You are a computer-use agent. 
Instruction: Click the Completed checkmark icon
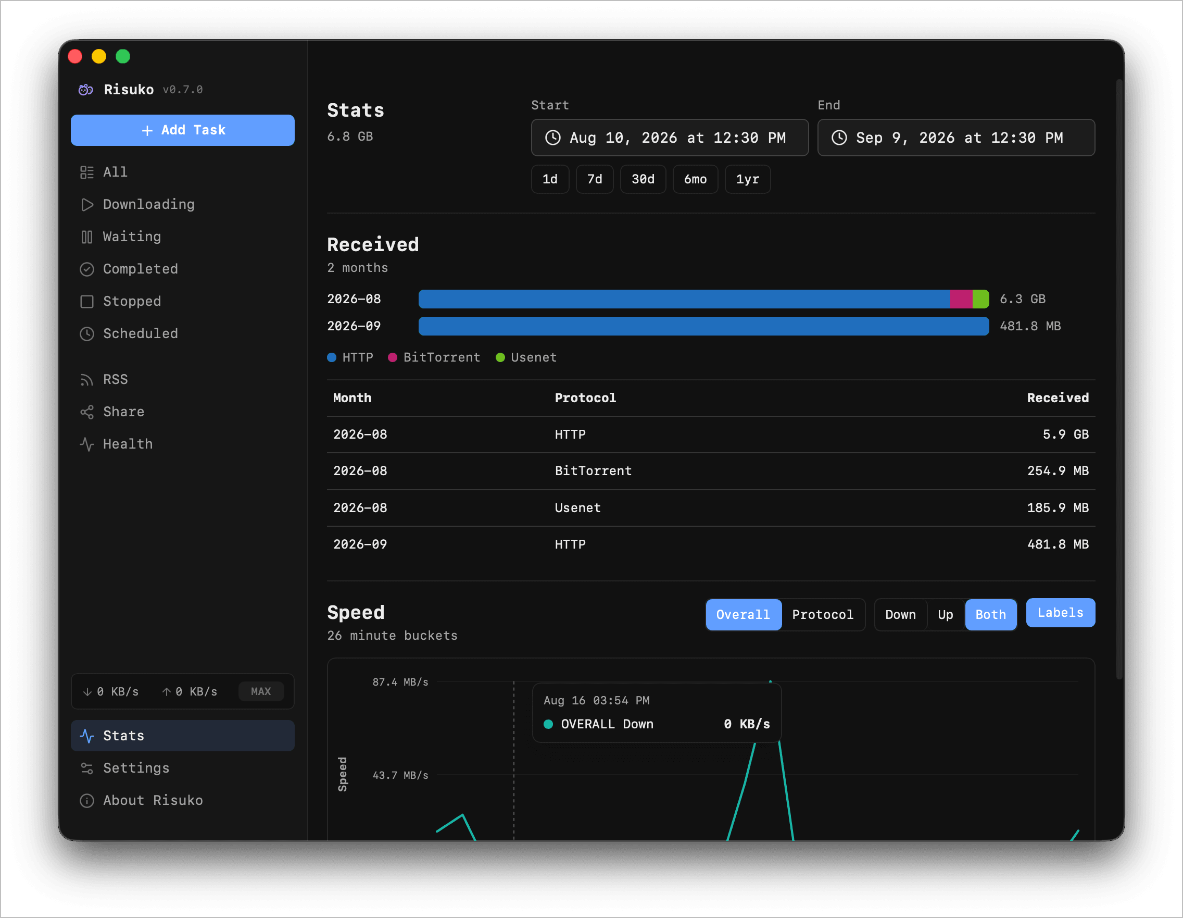[x=86, y=269]
